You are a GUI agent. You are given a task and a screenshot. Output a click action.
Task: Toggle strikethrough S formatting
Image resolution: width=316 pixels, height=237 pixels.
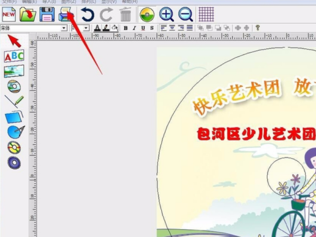(152, 28)
